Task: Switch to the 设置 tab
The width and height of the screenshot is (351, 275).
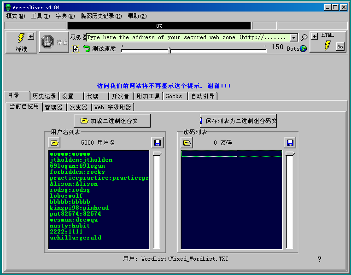Action: (71, 96)
